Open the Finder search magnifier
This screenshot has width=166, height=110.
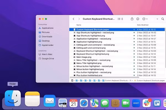click(163, 19)
